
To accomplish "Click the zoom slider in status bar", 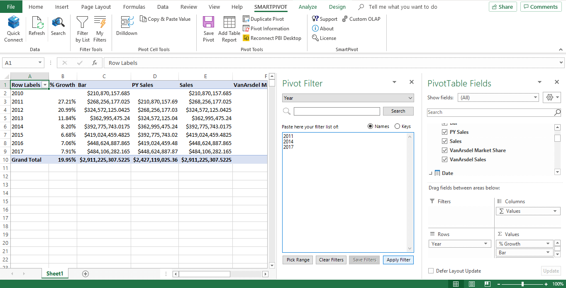I will (522, 284).
